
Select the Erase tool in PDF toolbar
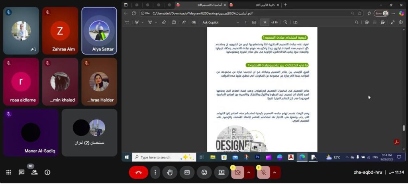click(164, 22)
